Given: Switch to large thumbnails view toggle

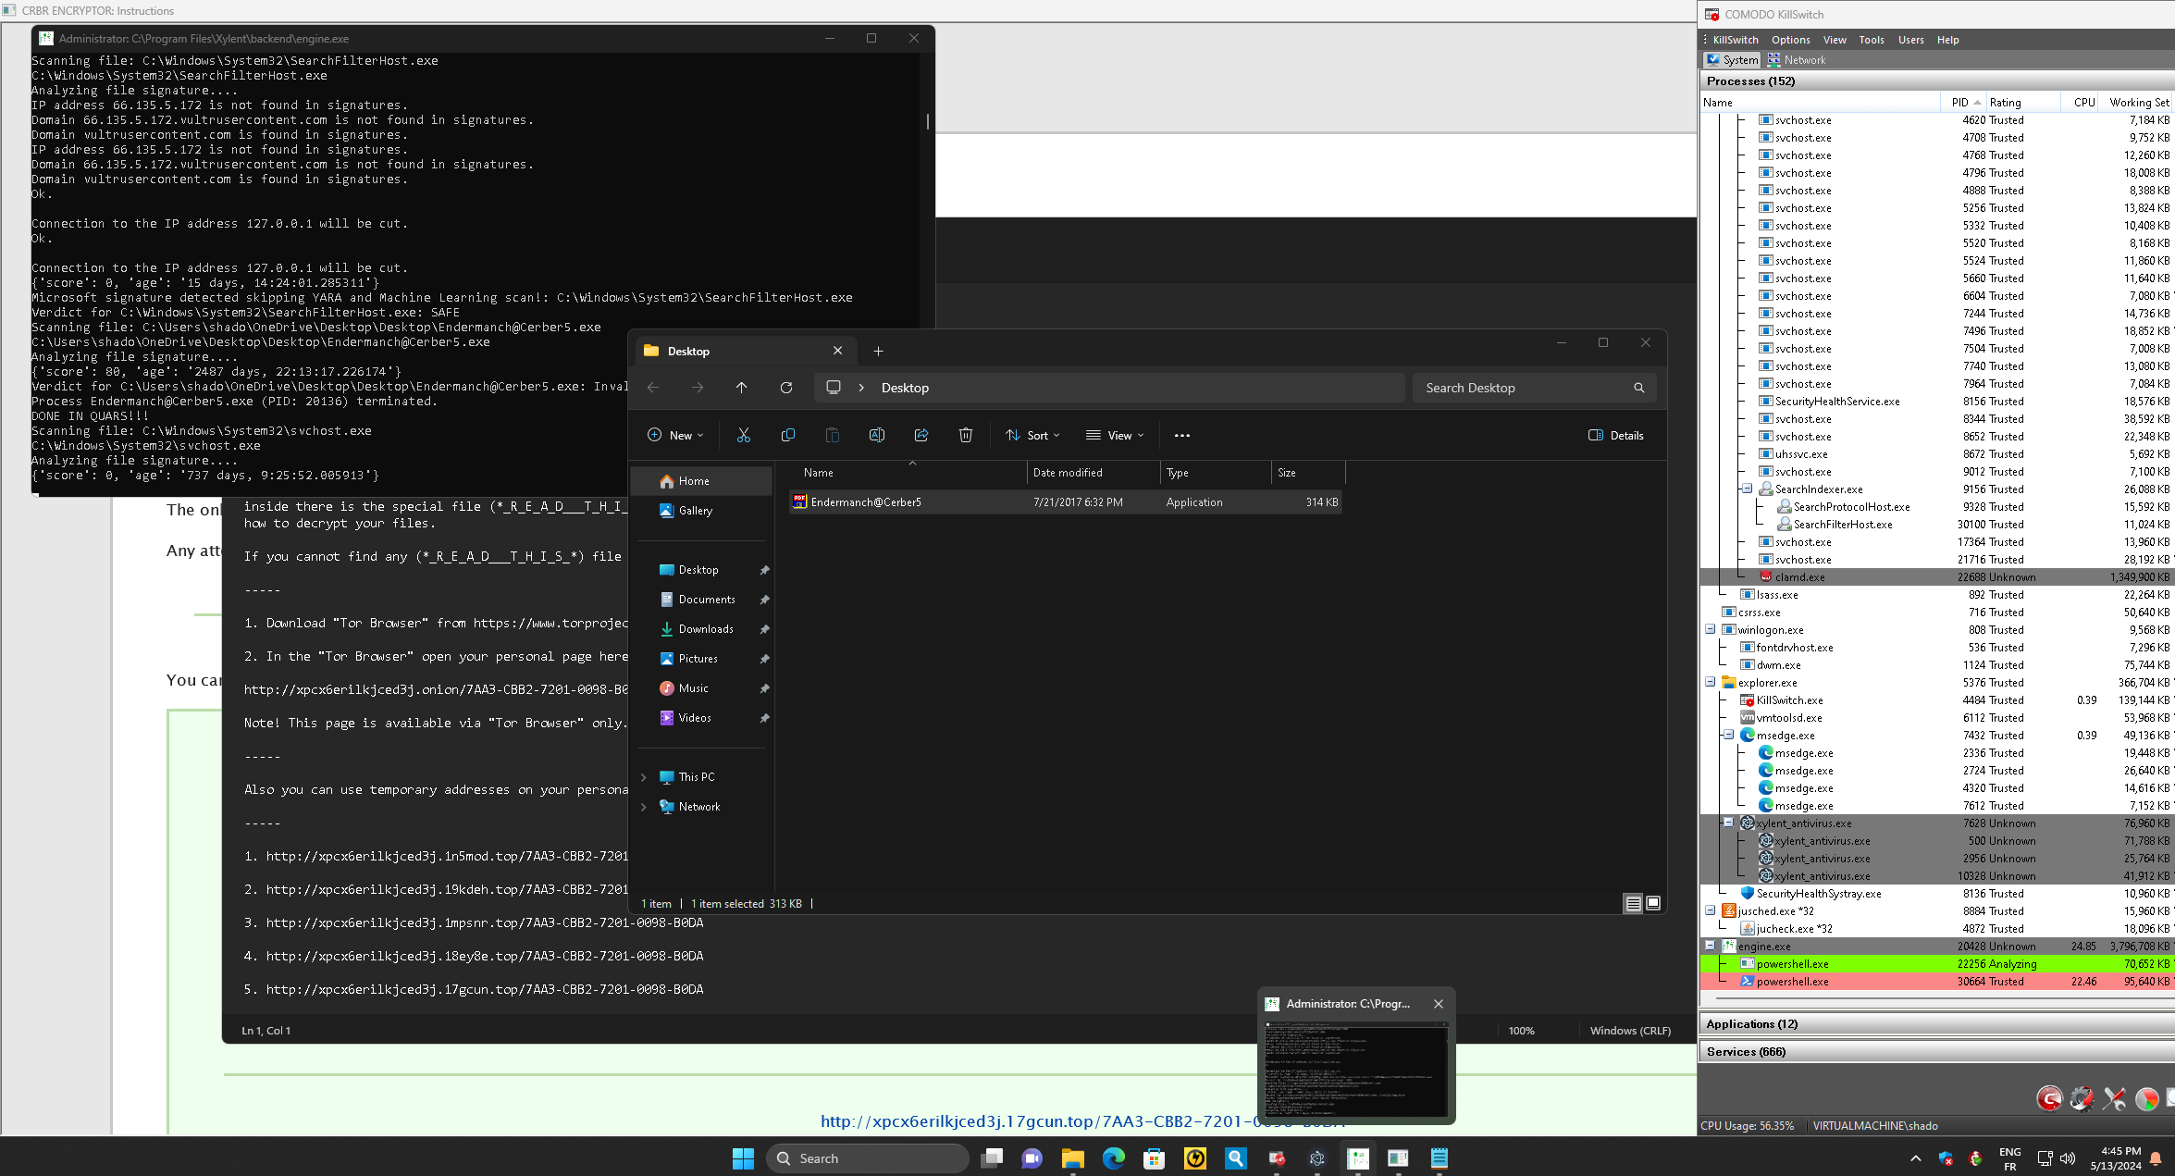Looking at the screenshot, I should click(1653, 903).
